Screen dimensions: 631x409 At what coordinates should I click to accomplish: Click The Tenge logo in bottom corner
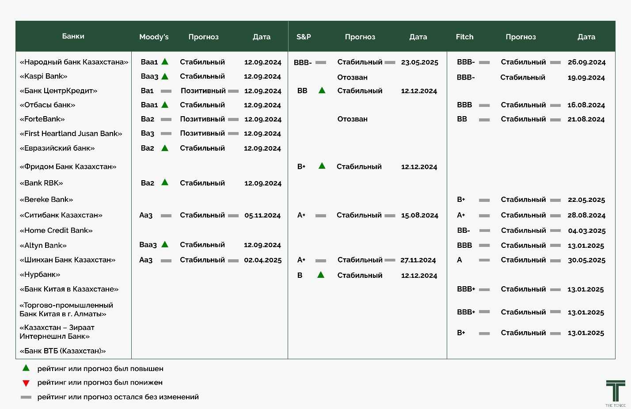pos(616,393)
